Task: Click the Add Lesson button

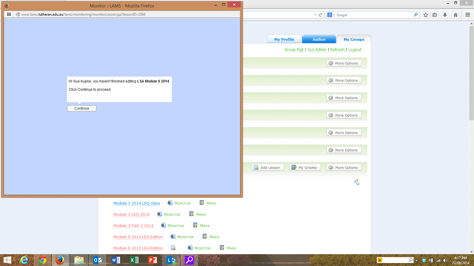Action: [268, 168]
